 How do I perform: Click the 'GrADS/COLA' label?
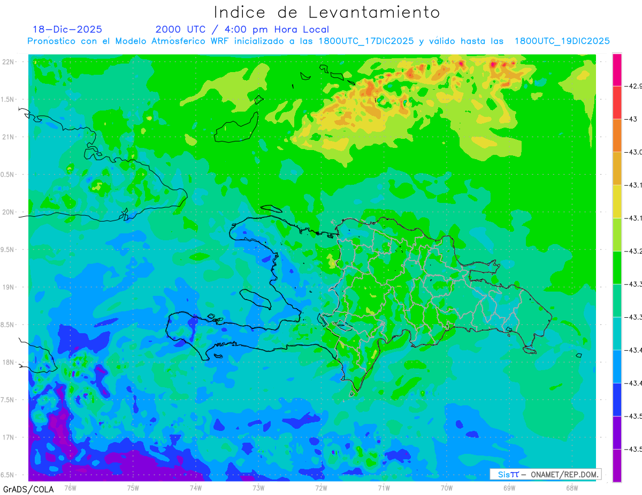[x=28, y=489]
